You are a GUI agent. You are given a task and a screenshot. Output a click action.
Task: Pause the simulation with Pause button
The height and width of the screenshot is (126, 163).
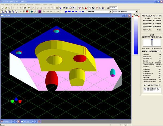[x=24, y=12]
